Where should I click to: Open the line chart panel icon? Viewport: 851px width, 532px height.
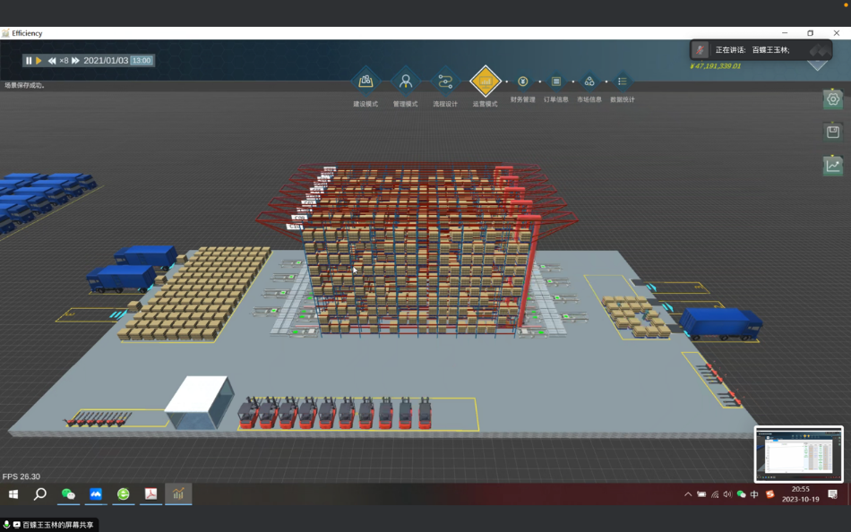(833, 165)
